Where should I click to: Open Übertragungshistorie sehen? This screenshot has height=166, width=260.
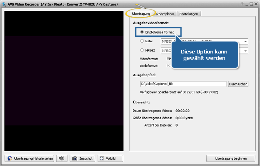coord(29,158)
